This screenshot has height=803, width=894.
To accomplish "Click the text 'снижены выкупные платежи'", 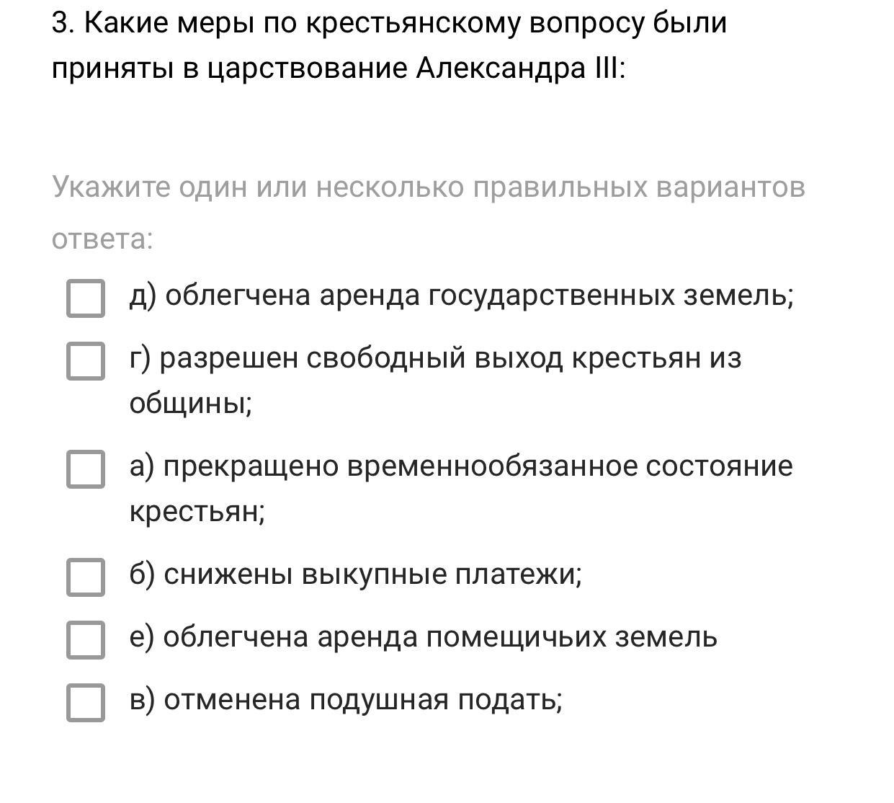I will (372, 574).
